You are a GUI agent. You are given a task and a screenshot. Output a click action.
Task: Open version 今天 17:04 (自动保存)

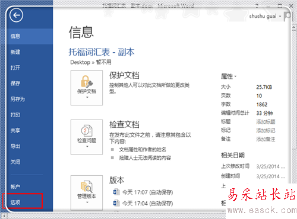[147, 203]
